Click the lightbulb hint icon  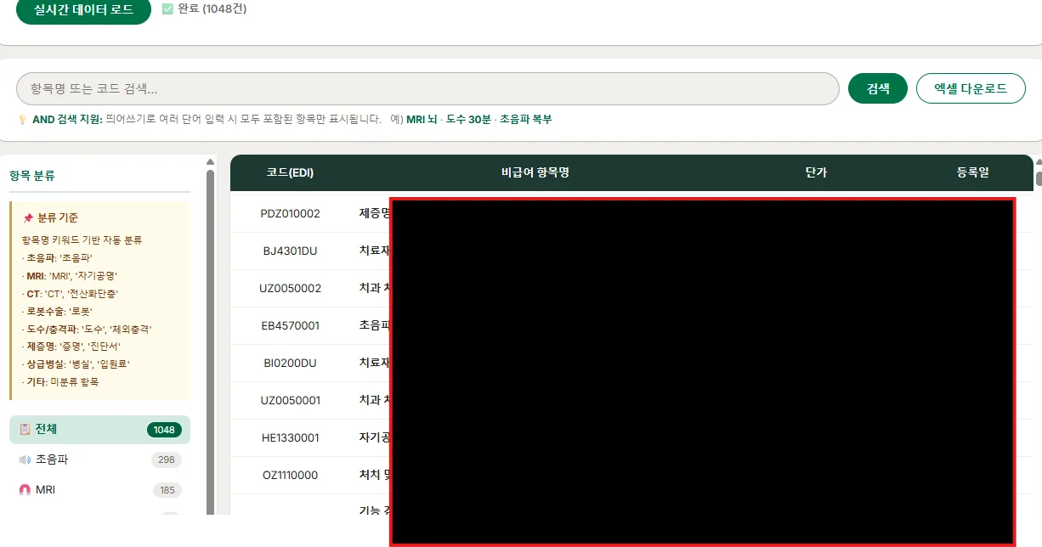[23, 120]
